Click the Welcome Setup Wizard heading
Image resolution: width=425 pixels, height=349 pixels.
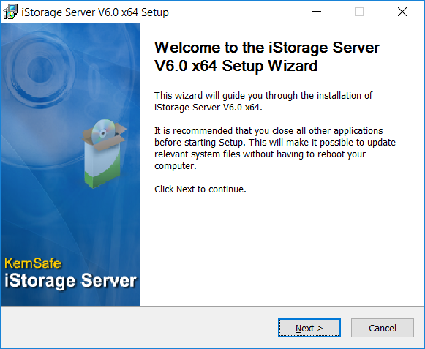(x=267, y=56)
